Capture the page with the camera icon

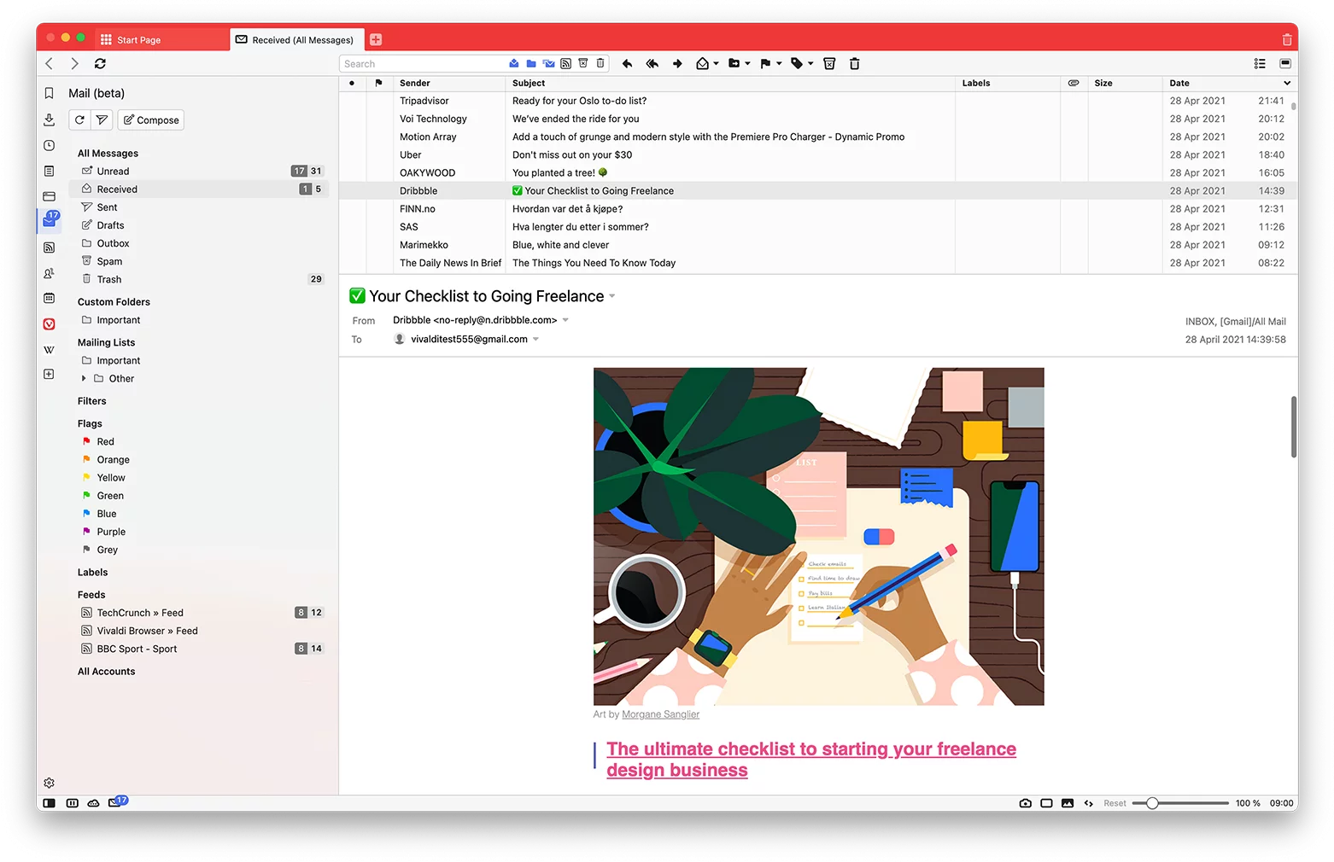pyautogui.click(x=1025, y=803)
